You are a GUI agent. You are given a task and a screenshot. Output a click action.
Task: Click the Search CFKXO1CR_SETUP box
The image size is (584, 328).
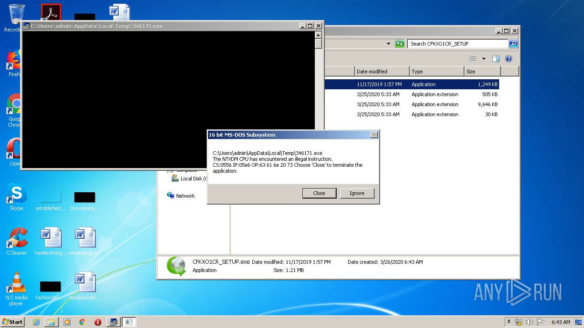pyautogui.click(x=457, y=44)
